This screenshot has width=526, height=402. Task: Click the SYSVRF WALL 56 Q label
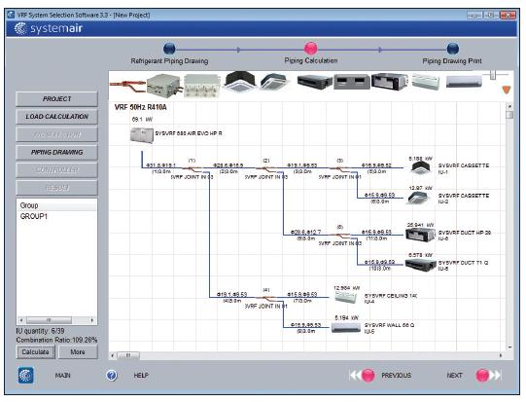pos(389,325)
